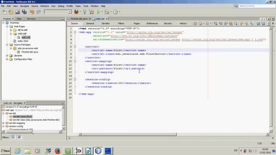Open the Filters view of web.xml
276x155 pixels.
(121, 23)
